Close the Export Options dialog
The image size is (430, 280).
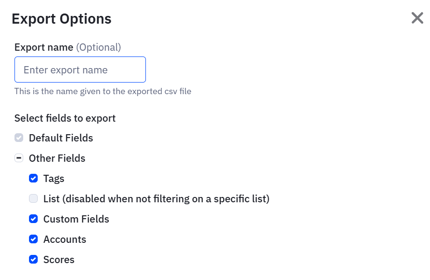click(x=417, y=18)
